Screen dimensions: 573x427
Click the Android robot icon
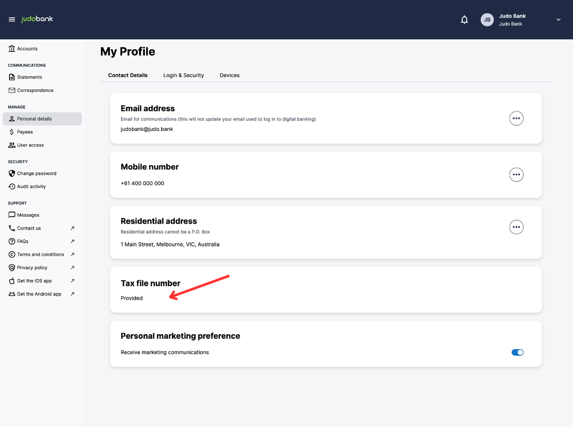(12, 294)
